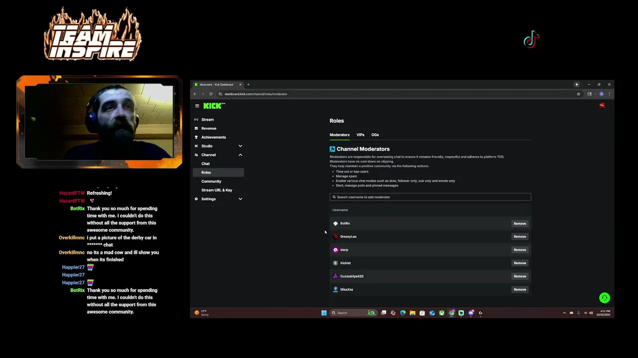Click the Achievements trophy icon
This screenshot has width=638, height=358.
click(x=196, y=137)
